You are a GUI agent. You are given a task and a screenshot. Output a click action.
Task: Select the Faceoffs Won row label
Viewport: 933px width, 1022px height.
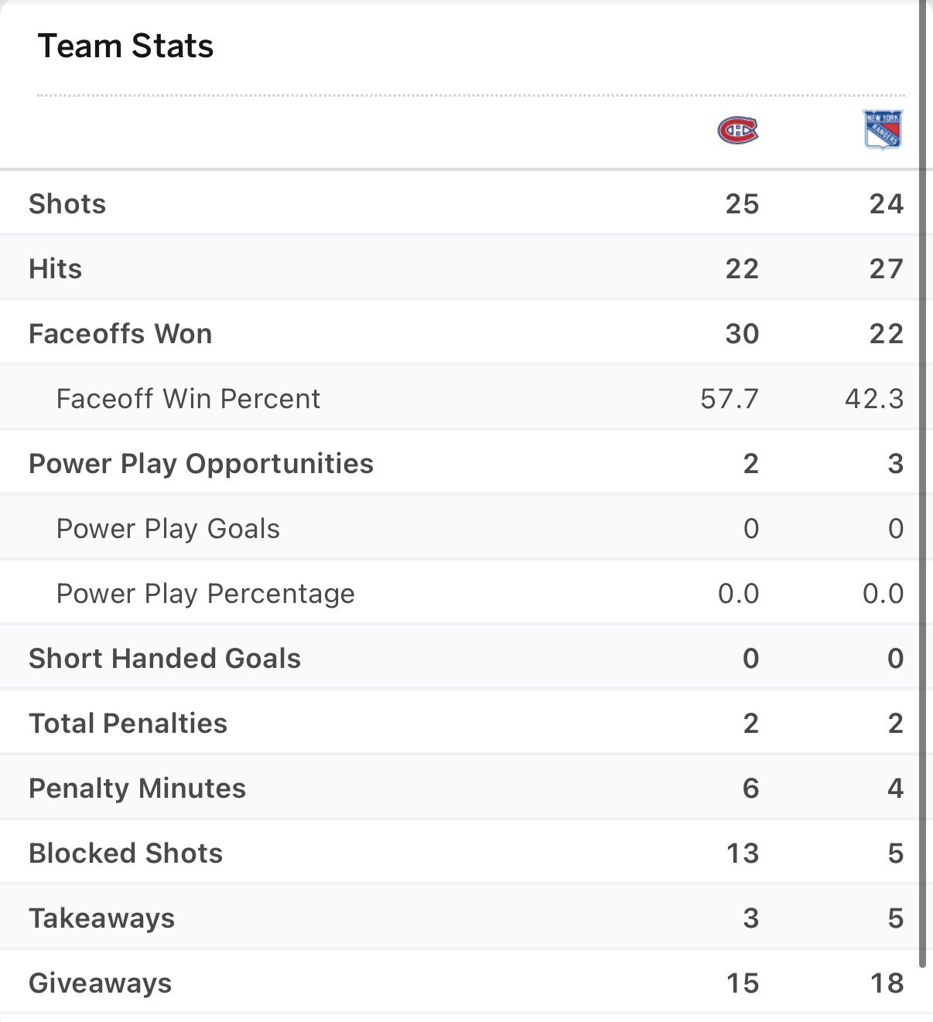click(120, 334)
